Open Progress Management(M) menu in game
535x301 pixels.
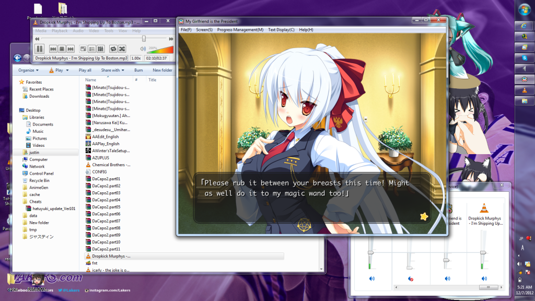pos(240,30)
